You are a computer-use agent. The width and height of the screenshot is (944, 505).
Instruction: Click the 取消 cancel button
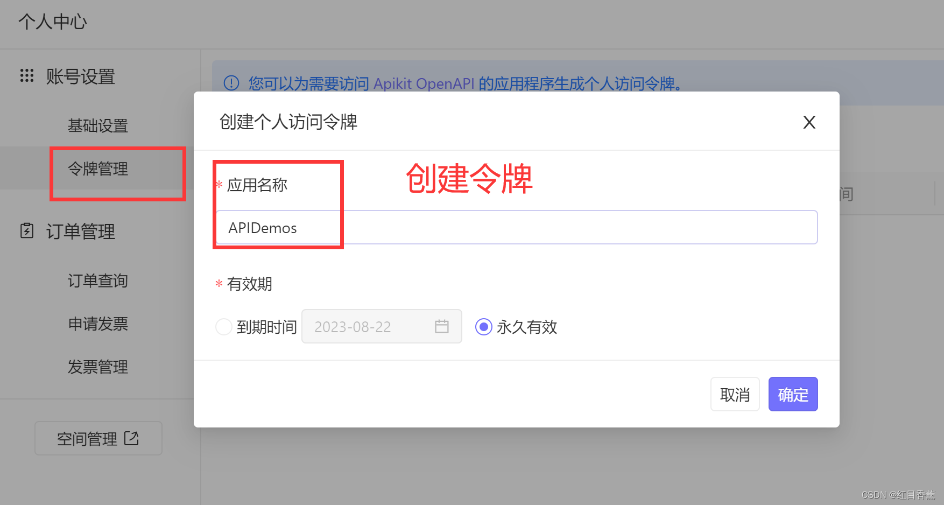coord(735,395)
